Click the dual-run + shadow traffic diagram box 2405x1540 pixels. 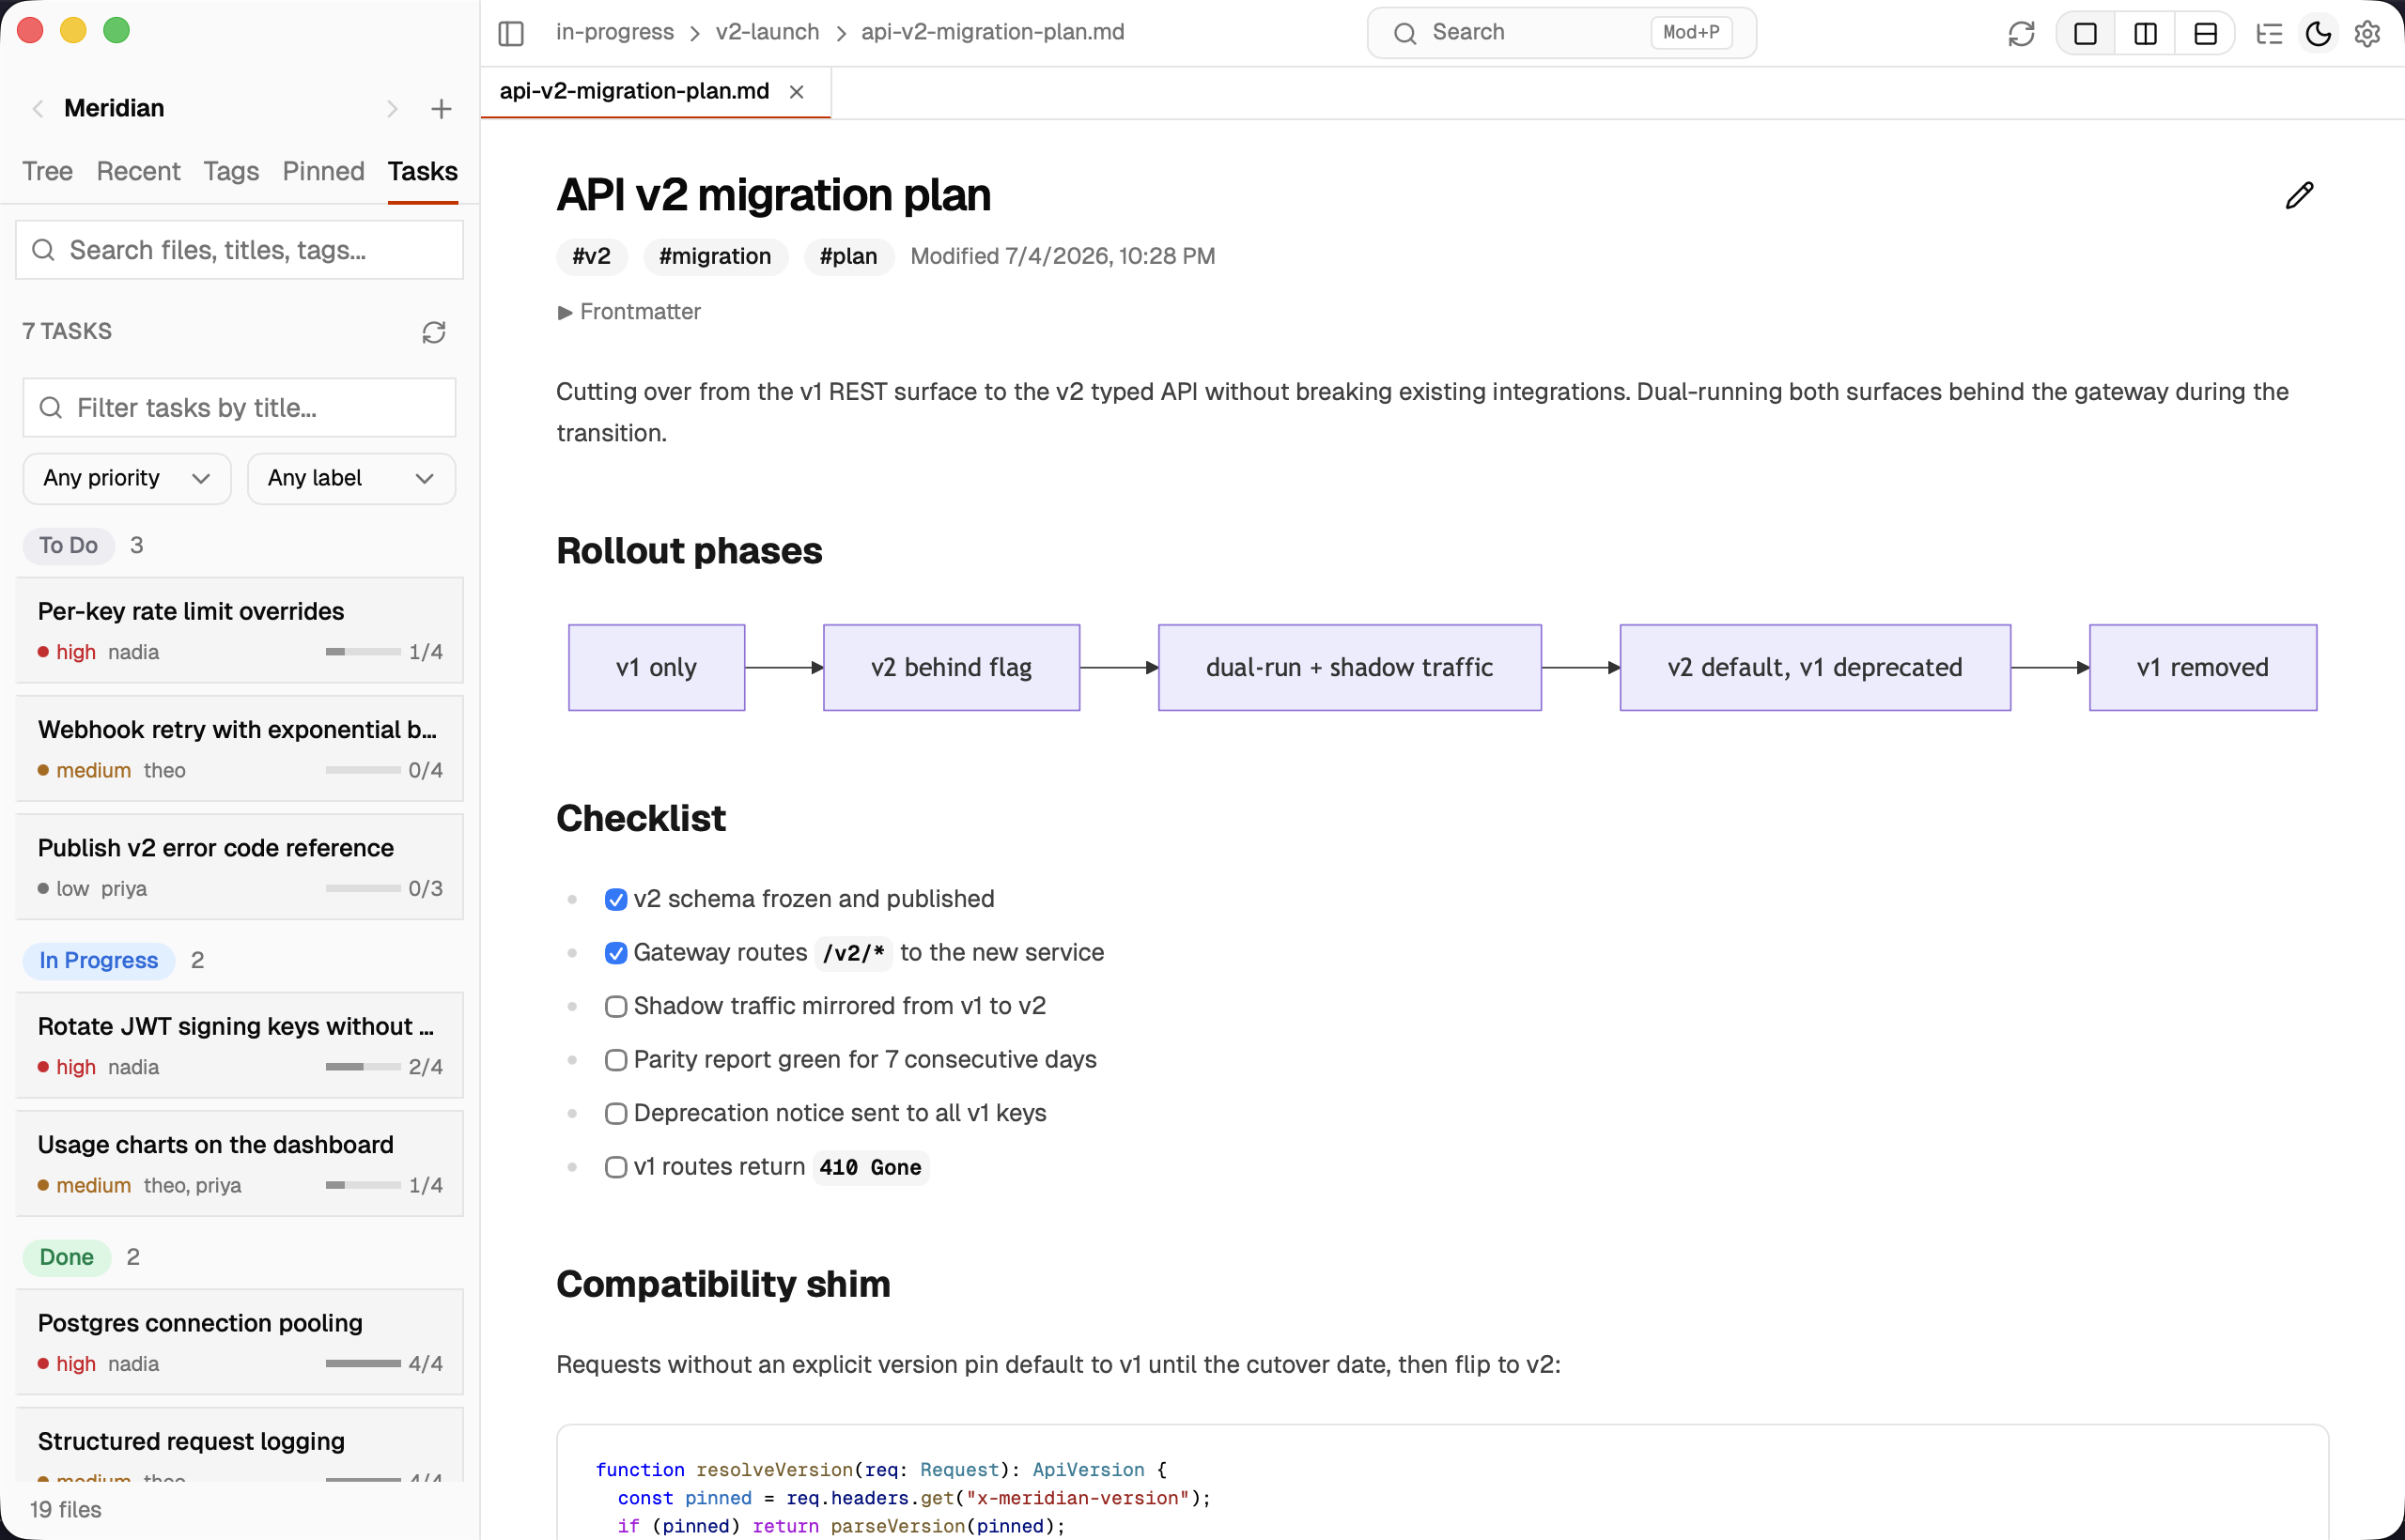tap(1350, 668)
